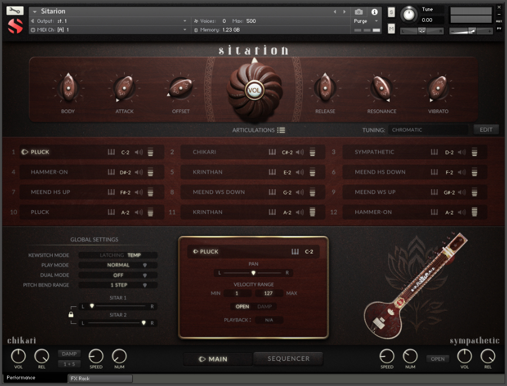This screenshot has height=386, width=507.
Task: Click the camera snapshot icon
Action: 358,12
